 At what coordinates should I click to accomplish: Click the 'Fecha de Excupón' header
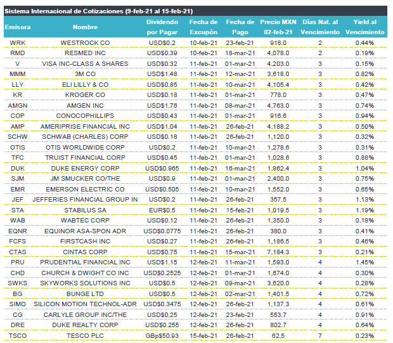point(203,27)
